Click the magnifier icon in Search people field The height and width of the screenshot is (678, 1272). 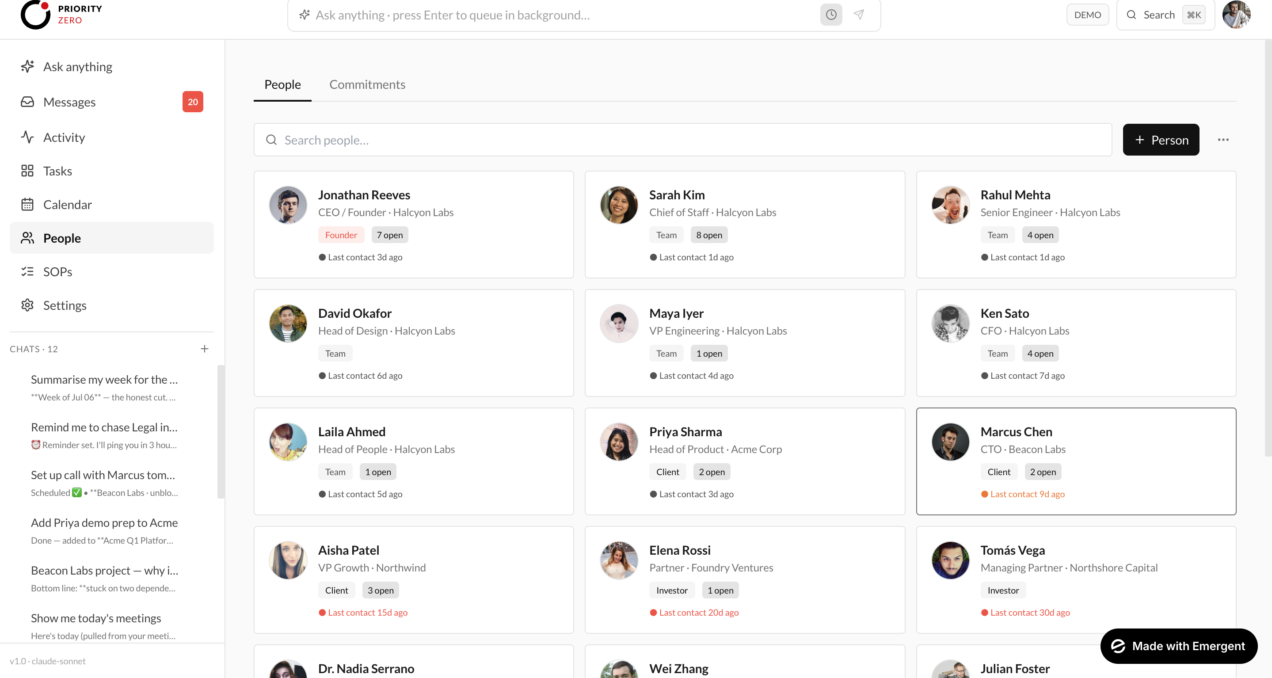[271, 140]
